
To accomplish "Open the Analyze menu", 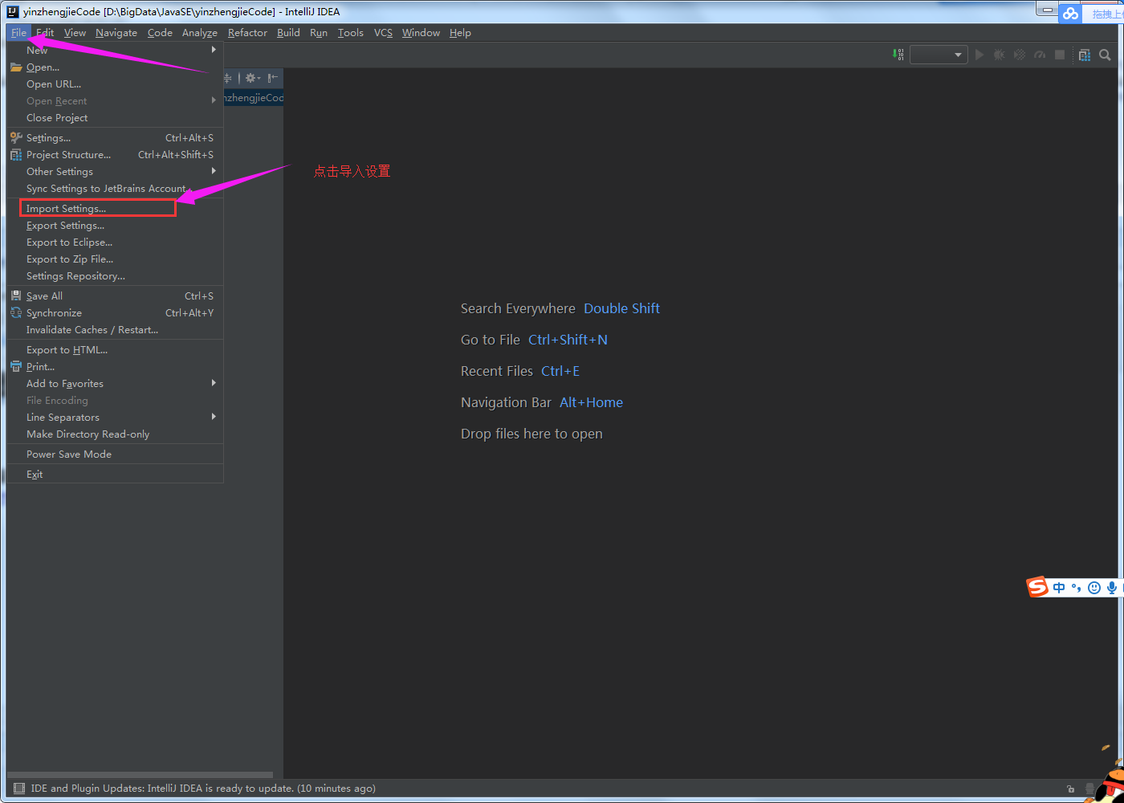I will coord(200,33).
